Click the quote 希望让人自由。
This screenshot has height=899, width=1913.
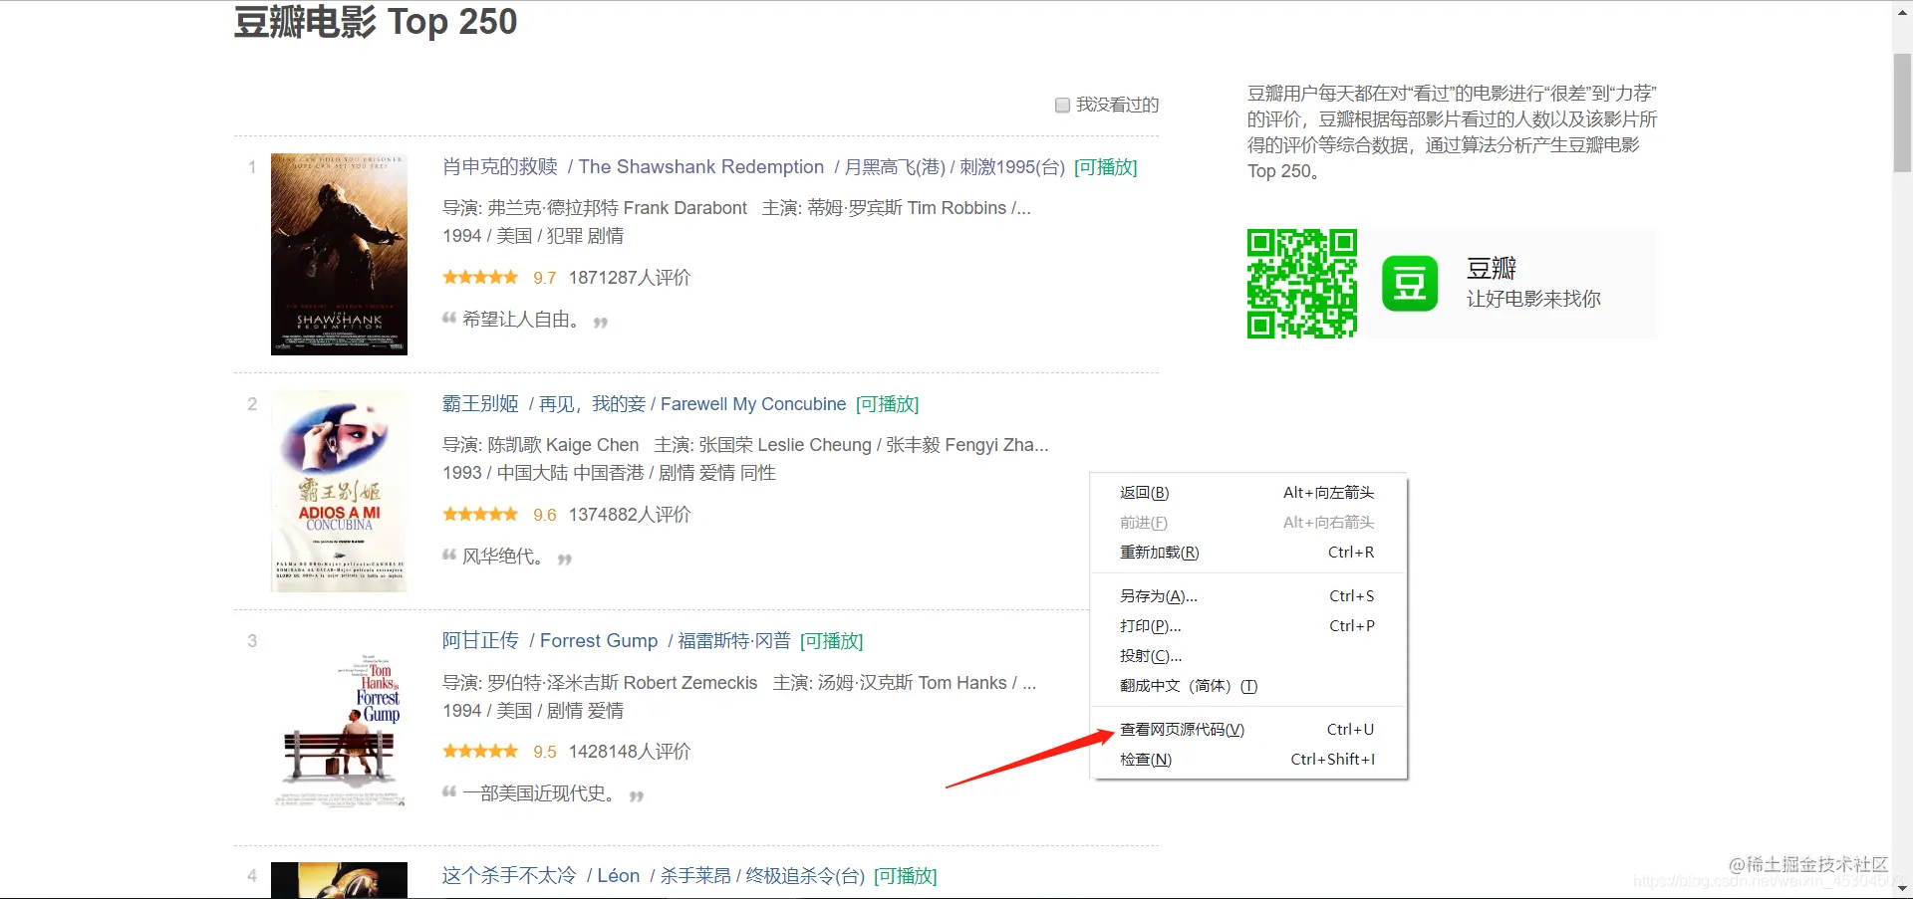[521, 320]
